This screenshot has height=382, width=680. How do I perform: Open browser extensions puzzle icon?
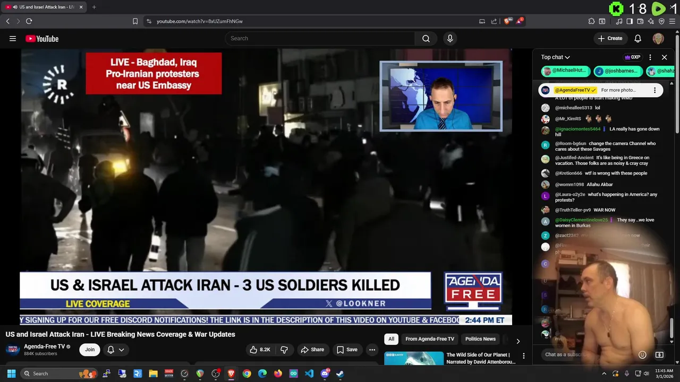(x=591, y=21)
